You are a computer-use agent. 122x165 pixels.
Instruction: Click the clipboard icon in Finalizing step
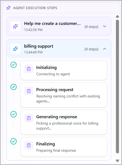point(29,145)
